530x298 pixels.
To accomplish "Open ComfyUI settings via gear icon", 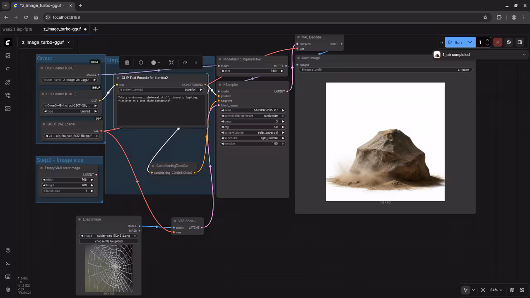I will (8, 289).
